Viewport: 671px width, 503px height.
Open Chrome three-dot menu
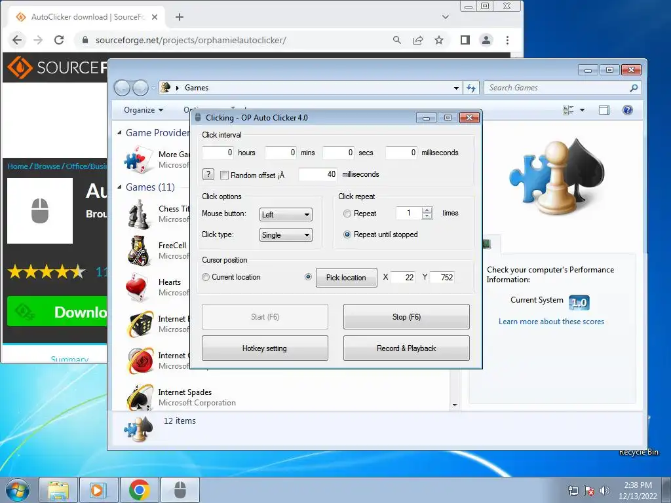508,40
